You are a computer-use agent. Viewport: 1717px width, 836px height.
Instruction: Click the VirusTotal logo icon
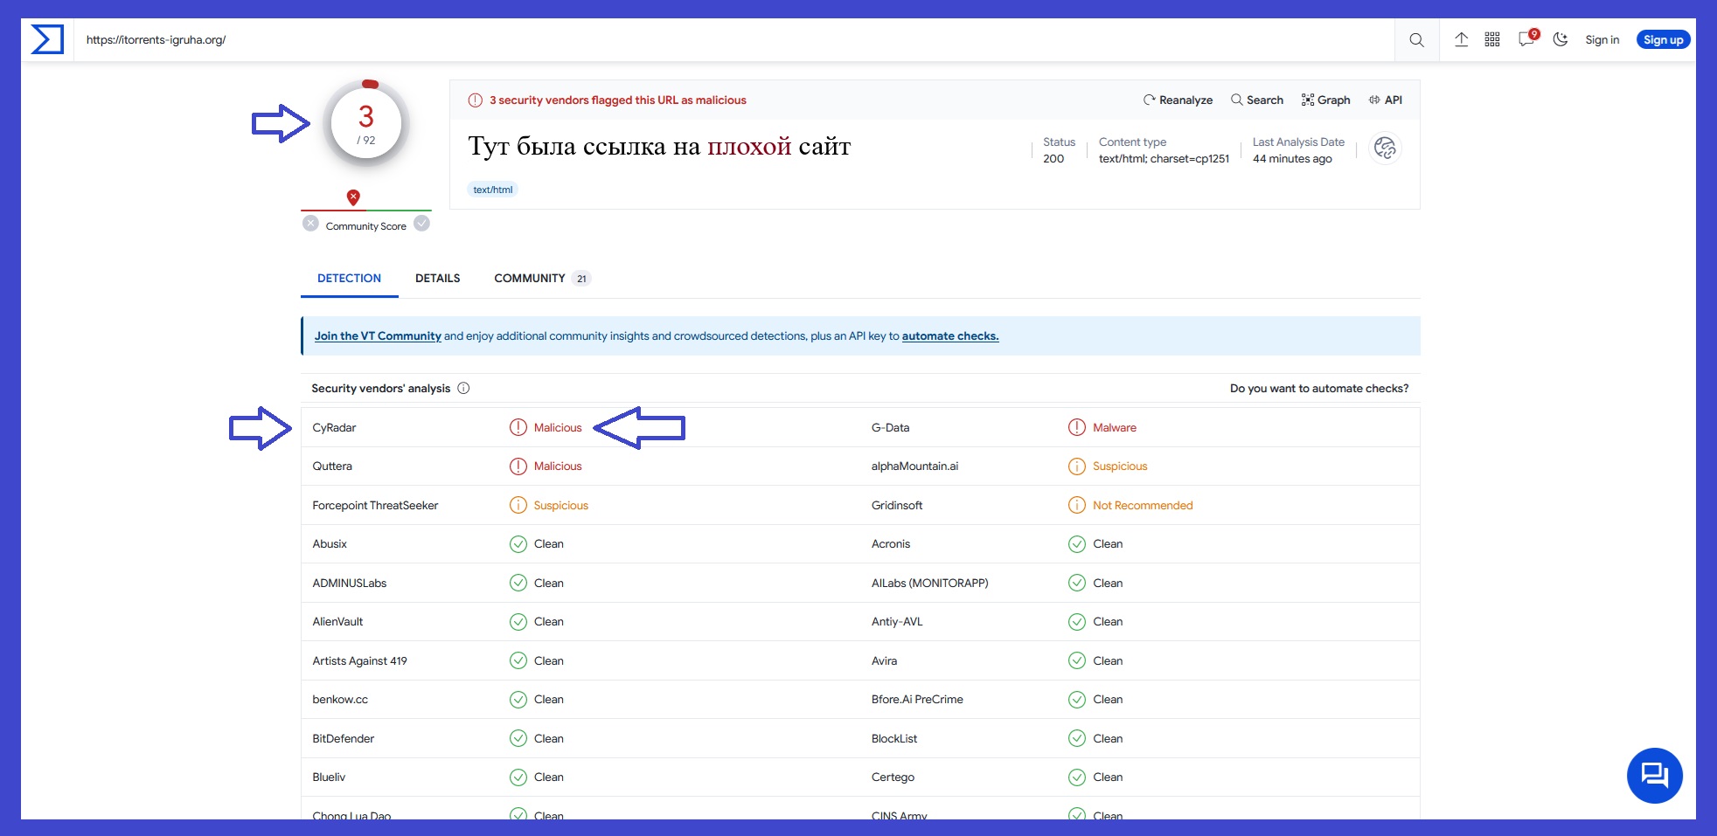[x=47, y=39]
